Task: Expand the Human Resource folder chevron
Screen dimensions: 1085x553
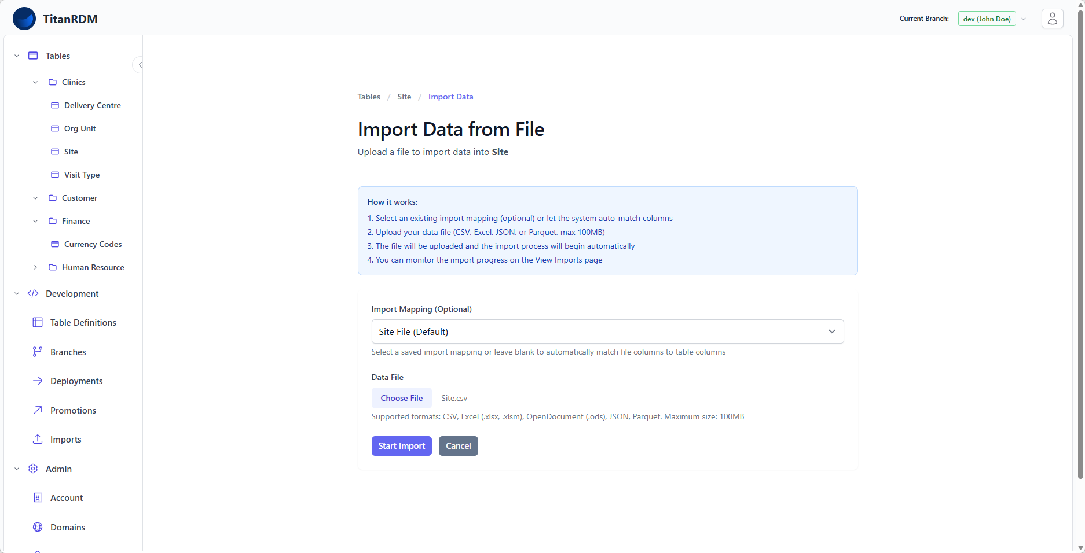Action: [35, 267]
